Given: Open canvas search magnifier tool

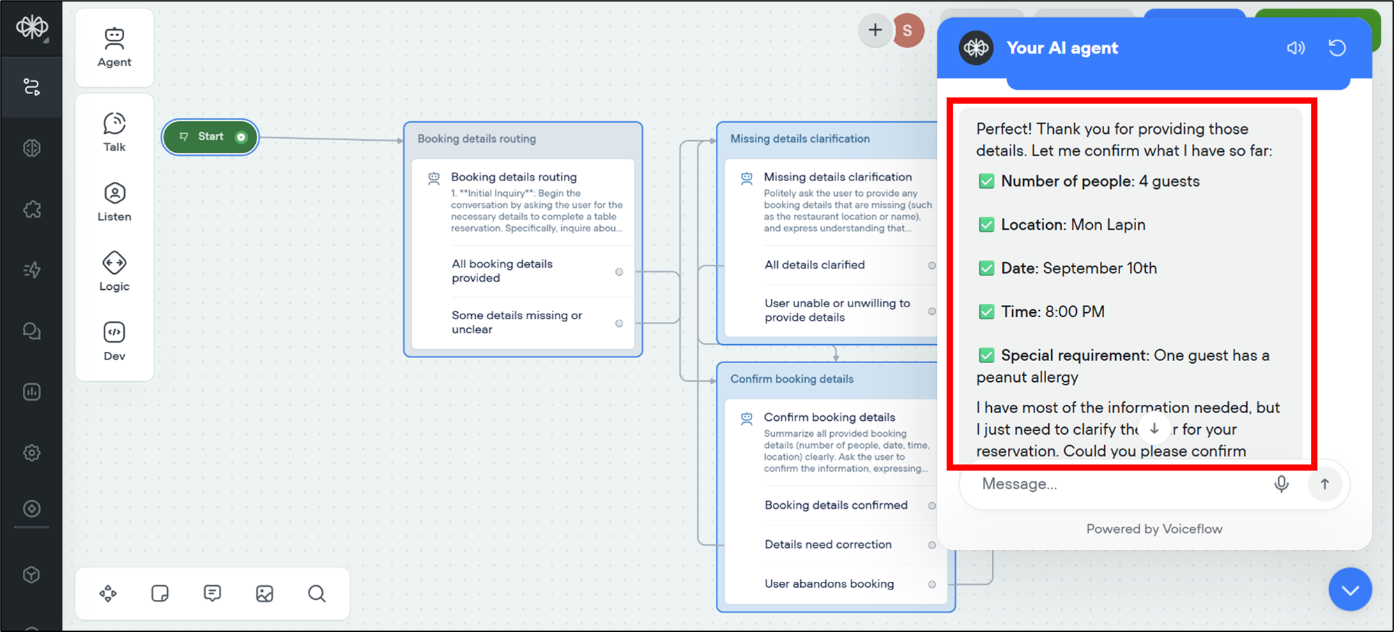Looking at the screenshot, I should coord(316,594).
